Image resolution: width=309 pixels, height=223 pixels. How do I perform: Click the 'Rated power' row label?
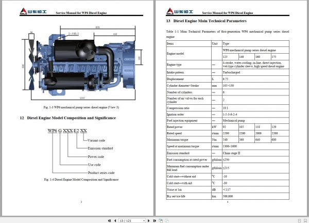(175, 127)
